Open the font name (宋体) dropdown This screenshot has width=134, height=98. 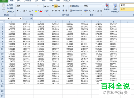click(x=36, y=6)
